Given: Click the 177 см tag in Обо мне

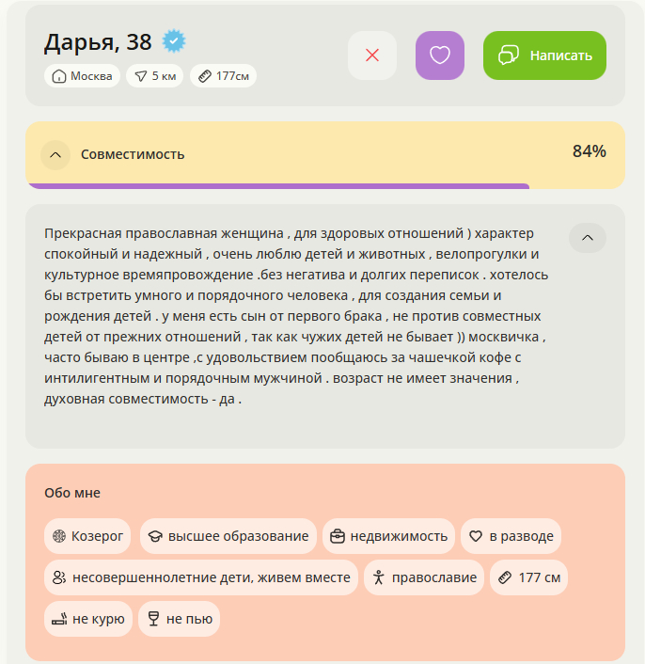Looking at the screenshot, I should click(528, 577).
